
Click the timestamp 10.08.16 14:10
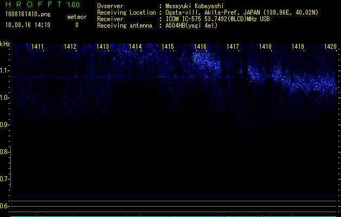(28, 25)
